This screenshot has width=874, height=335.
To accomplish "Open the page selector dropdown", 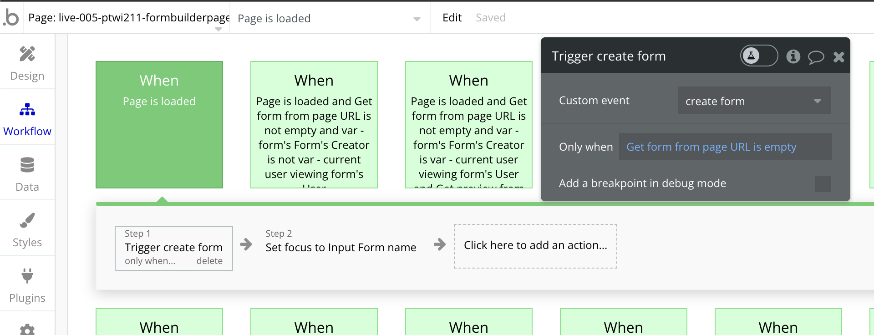I will tap(218, 29).
